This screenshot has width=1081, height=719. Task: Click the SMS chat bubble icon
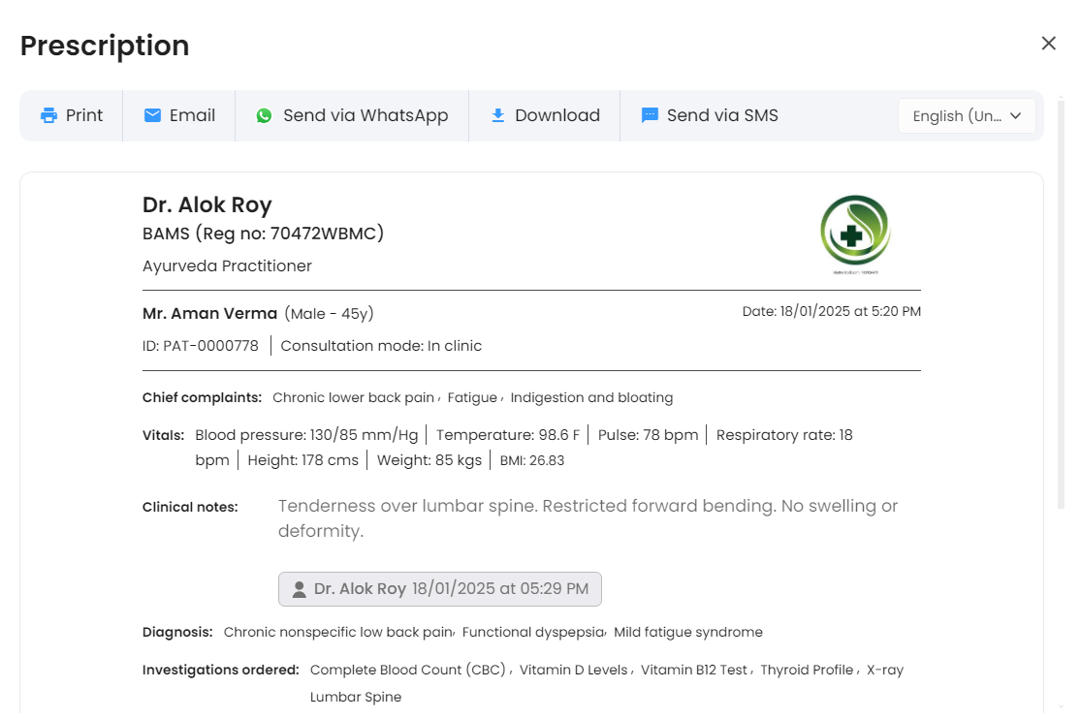650,116
